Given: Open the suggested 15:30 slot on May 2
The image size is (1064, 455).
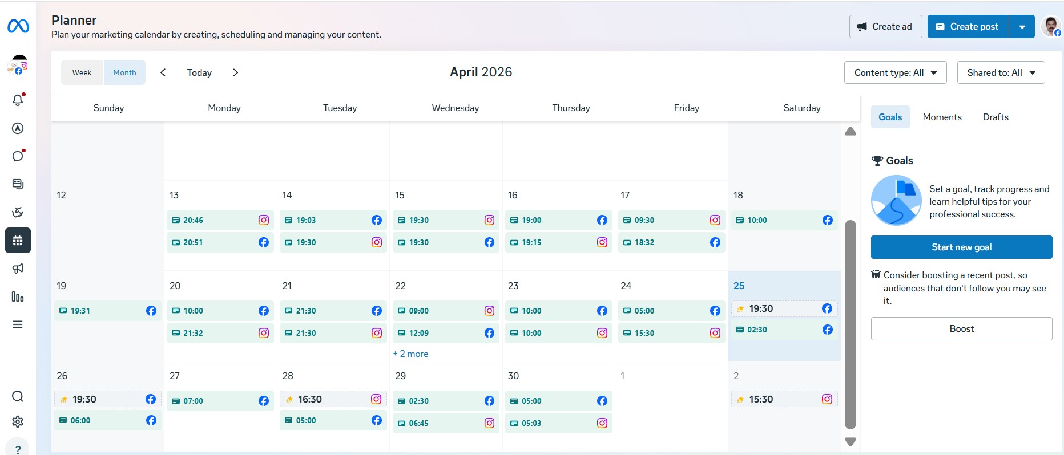Looking at the screenshot, I should point(784,399).
